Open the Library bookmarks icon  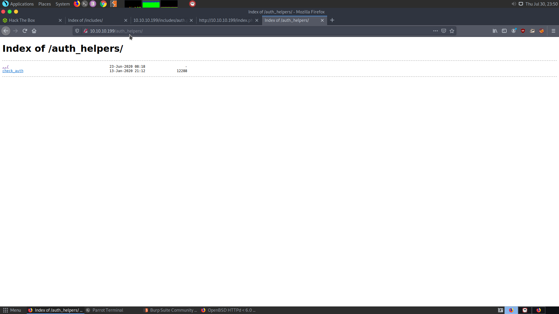pyautogui.click(x=495, y=31)
